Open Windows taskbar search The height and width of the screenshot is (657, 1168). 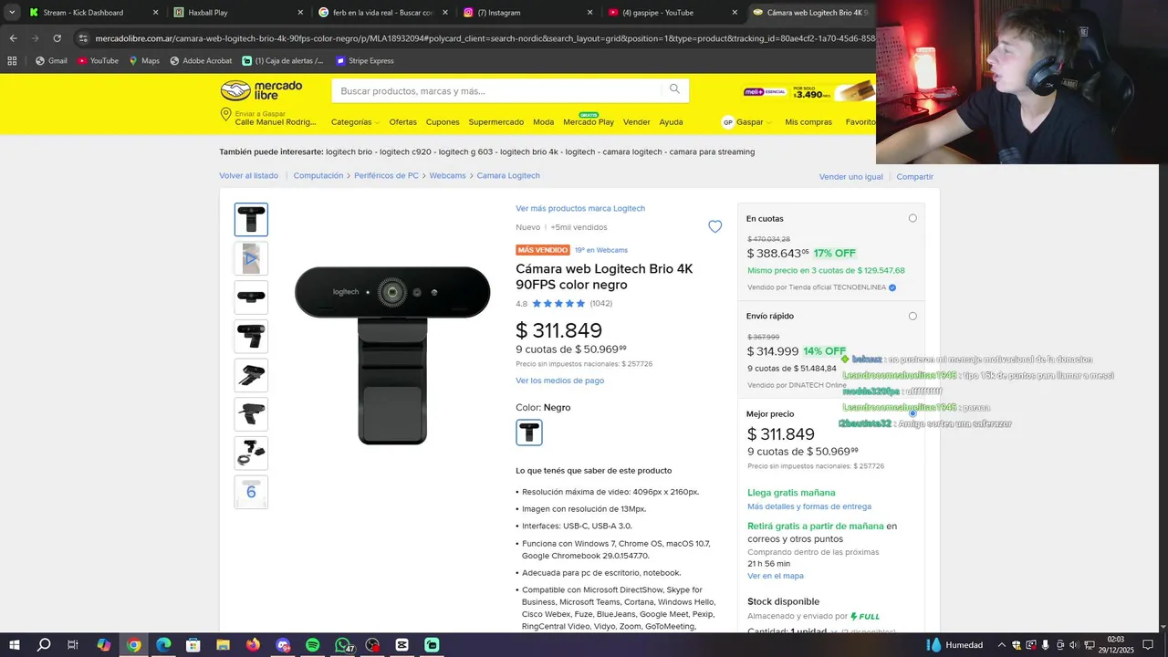44,645
